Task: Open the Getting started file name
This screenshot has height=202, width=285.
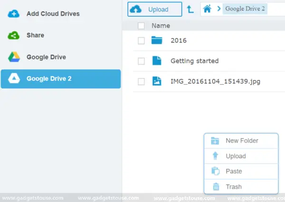Action: (x=195, y=61)
